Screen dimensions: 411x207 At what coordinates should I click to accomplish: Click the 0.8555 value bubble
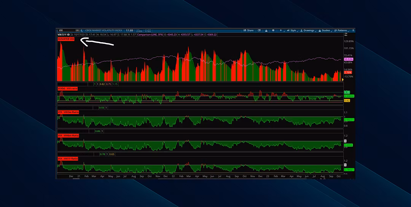tap(348, 145)
